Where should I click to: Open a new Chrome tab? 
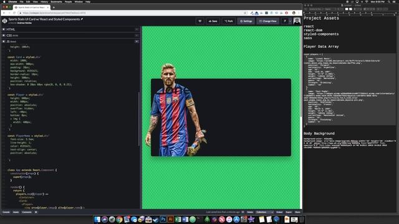point(54,7)
